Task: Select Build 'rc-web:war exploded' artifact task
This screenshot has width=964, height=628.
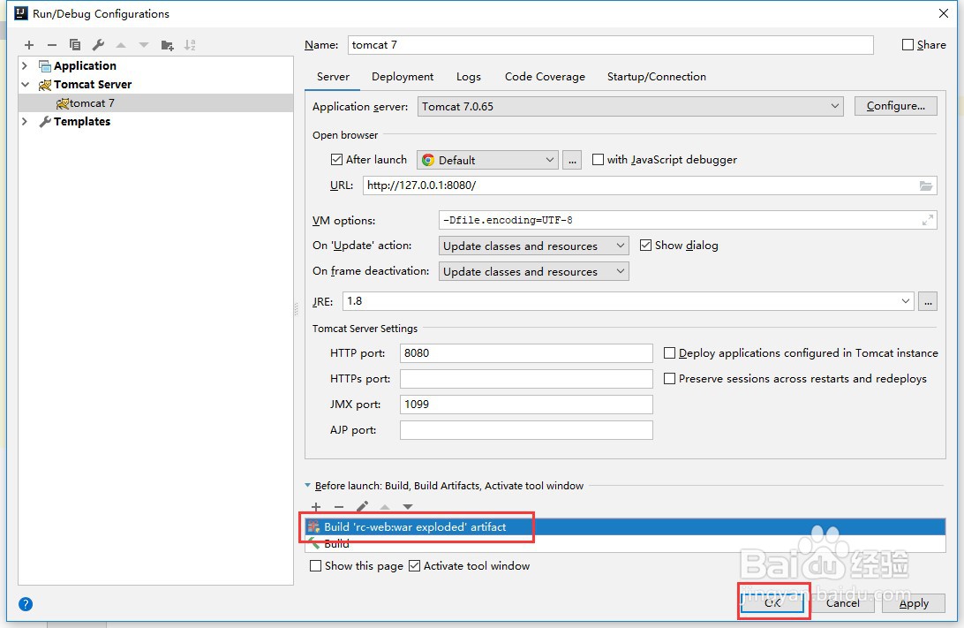Action: tap(625, 527)
